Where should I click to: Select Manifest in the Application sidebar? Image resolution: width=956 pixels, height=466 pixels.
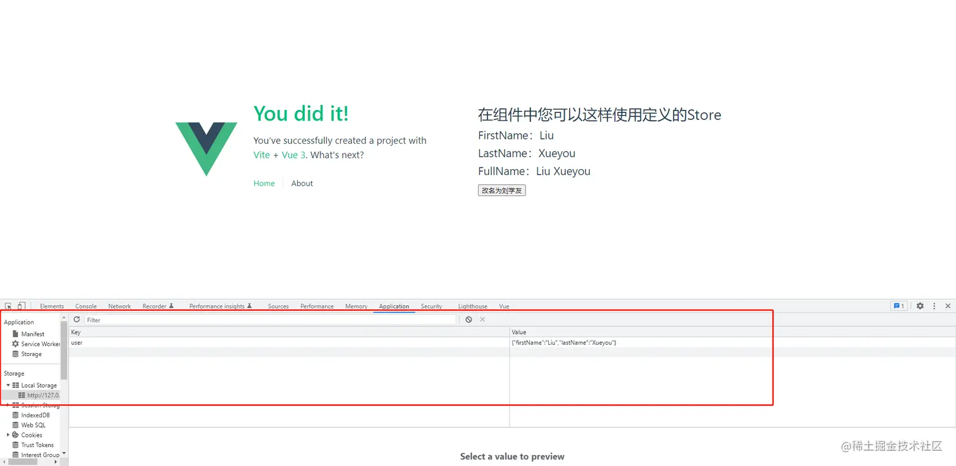click(x=33, y=334)
